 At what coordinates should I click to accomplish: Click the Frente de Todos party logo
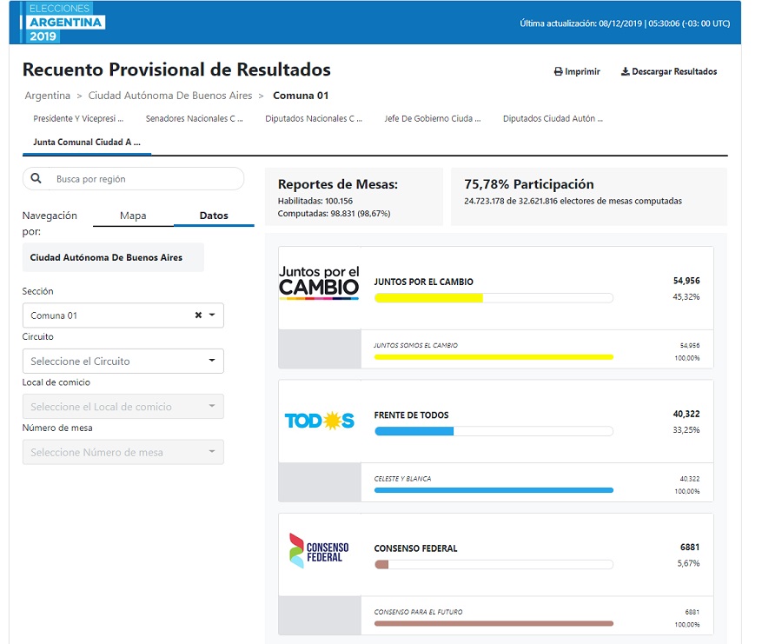[319, 421]
